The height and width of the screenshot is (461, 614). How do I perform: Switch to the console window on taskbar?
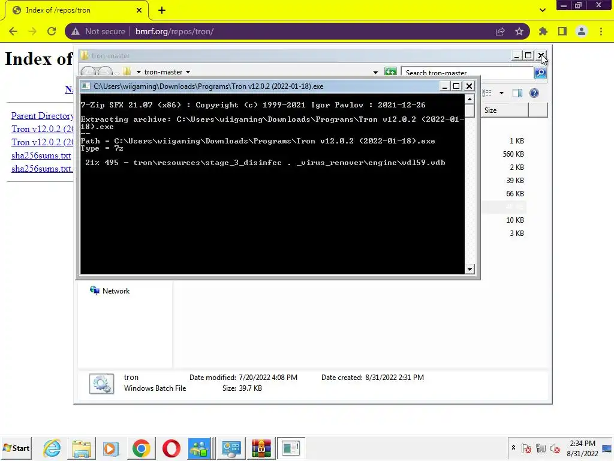point(291,448)
